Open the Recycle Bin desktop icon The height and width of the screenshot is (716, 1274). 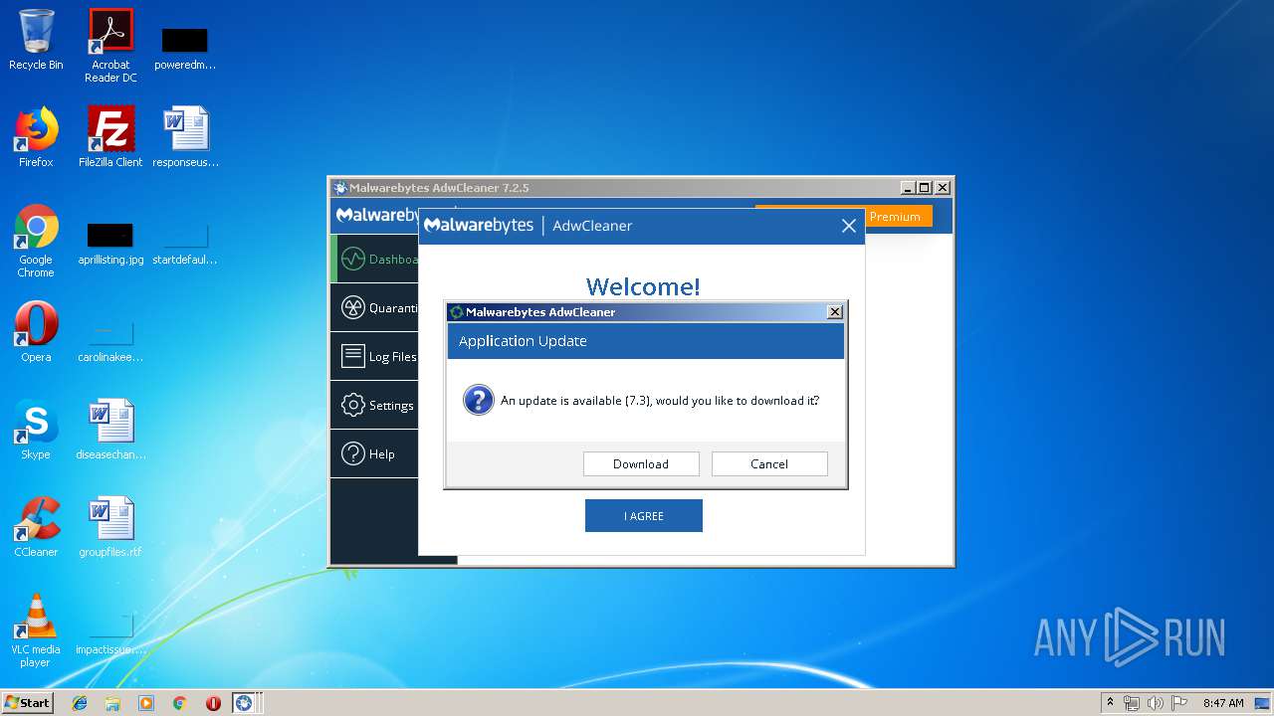coord(36,41)
